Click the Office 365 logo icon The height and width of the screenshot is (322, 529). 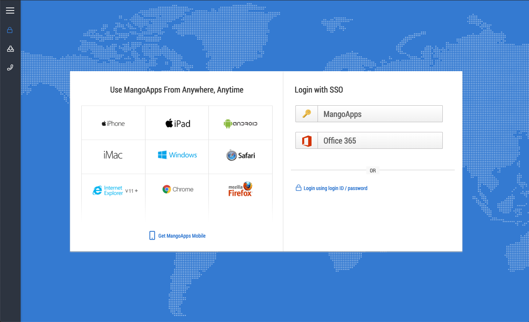[307, 141]
